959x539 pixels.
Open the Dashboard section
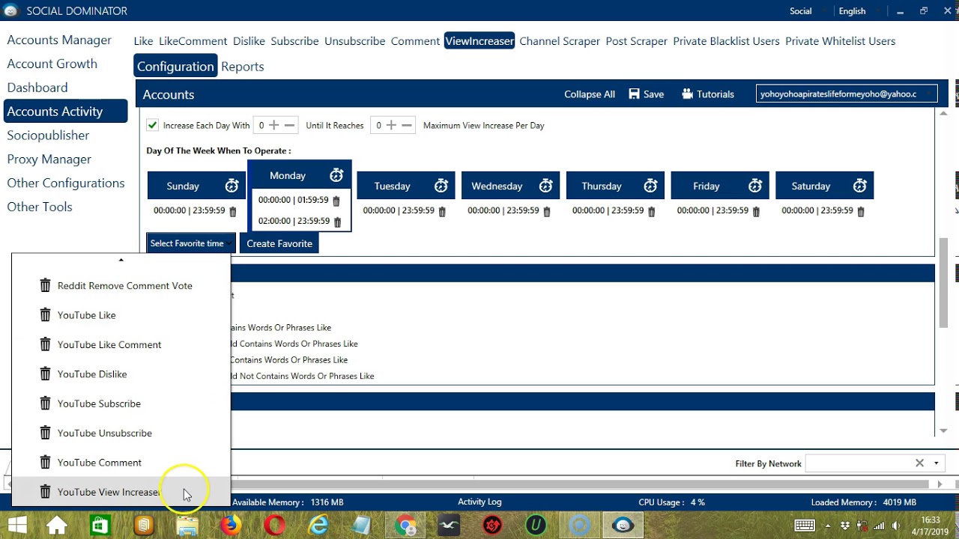coord(37,88)
